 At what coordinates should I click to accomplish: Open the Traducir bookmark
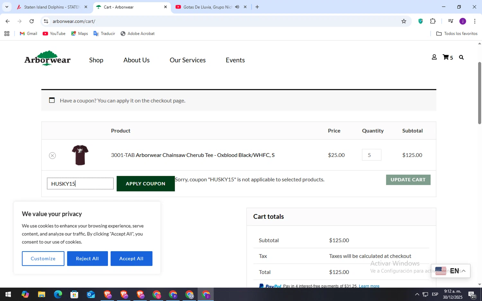pyautogui.click(x=104, y=33)
